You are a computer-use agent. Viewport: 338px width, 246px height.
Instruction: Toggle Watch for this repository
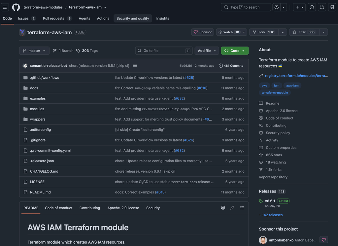point(228,32)
